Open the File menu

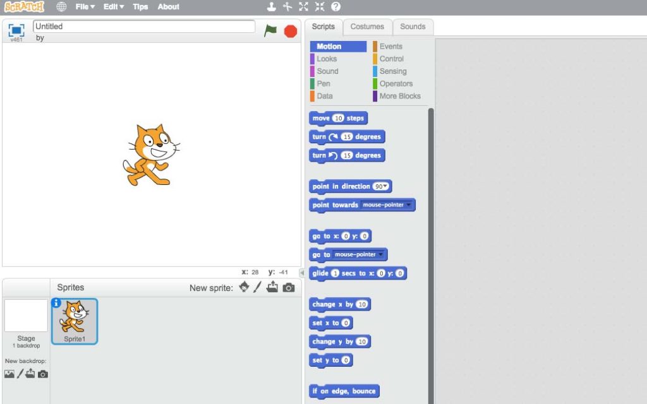85,6
